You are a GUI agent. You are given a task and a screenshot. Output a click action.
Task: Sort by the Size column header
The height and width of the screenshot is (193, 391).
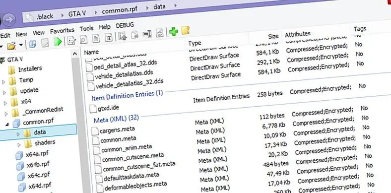273,36
